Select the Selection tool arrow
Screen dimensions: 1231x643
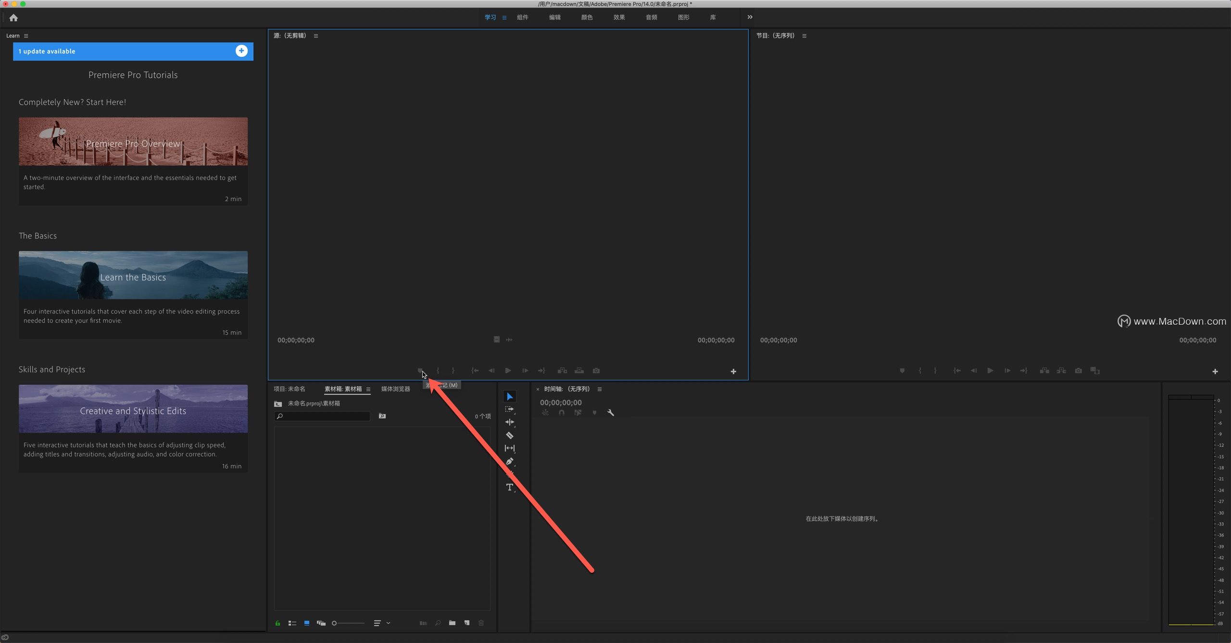[x=510, y=396]
